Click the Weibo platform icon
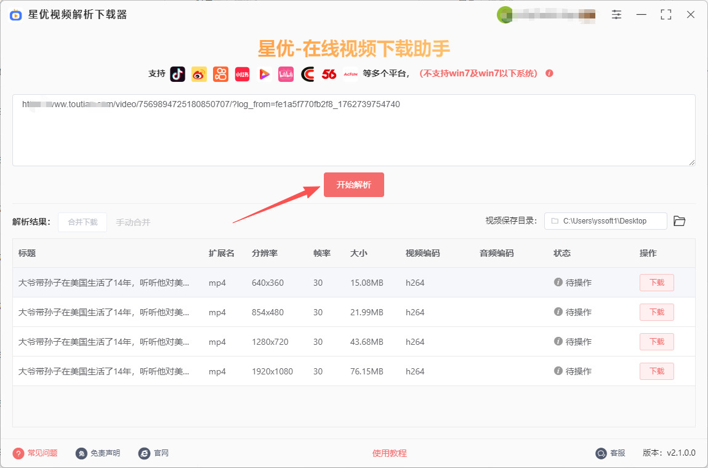708x468 pixels. (199, 74)
